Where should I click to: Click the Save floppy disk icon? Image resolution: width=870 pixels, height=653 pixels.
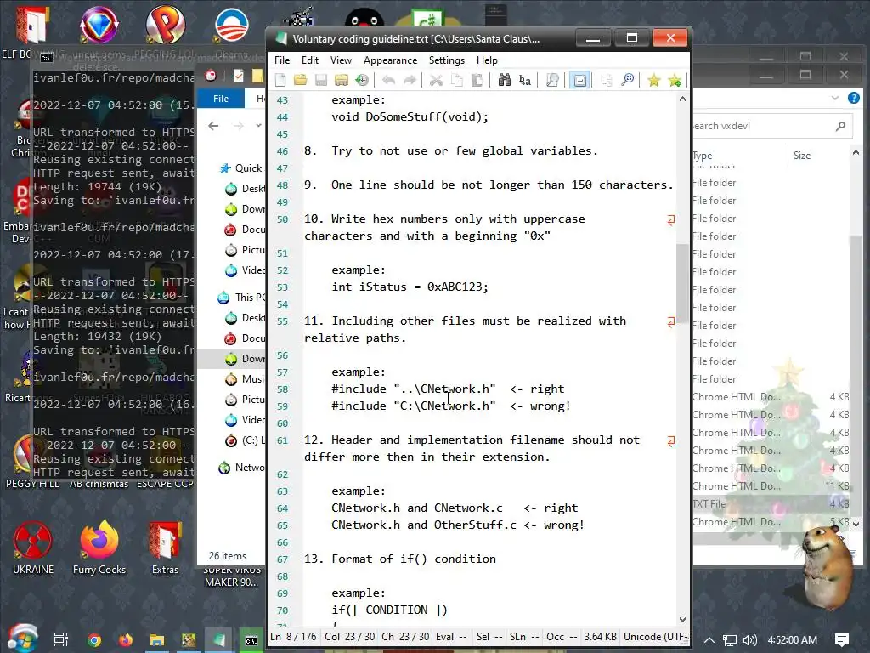(321, 81)
